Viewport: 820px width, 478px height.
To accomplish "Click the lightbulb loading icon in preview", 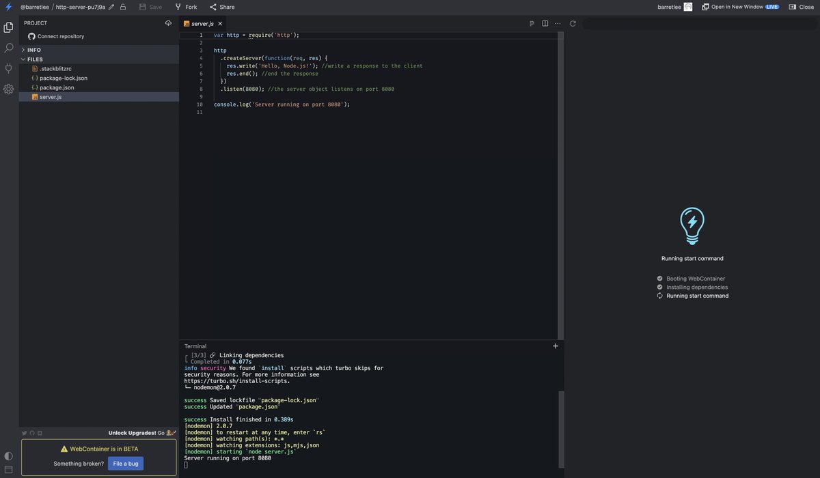I will 692,227.
